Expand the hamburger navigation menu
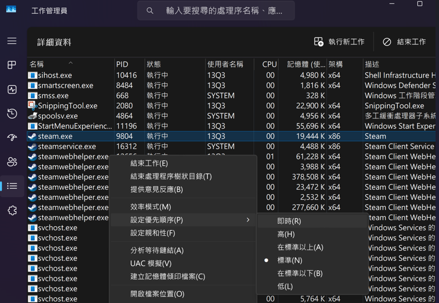 click(x=12, y=41)
